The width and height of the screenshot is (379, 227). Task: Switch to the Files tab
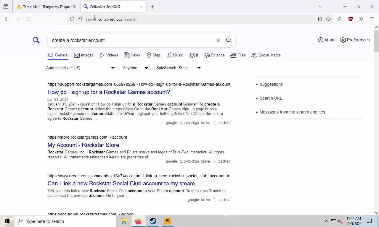(238, 55)
